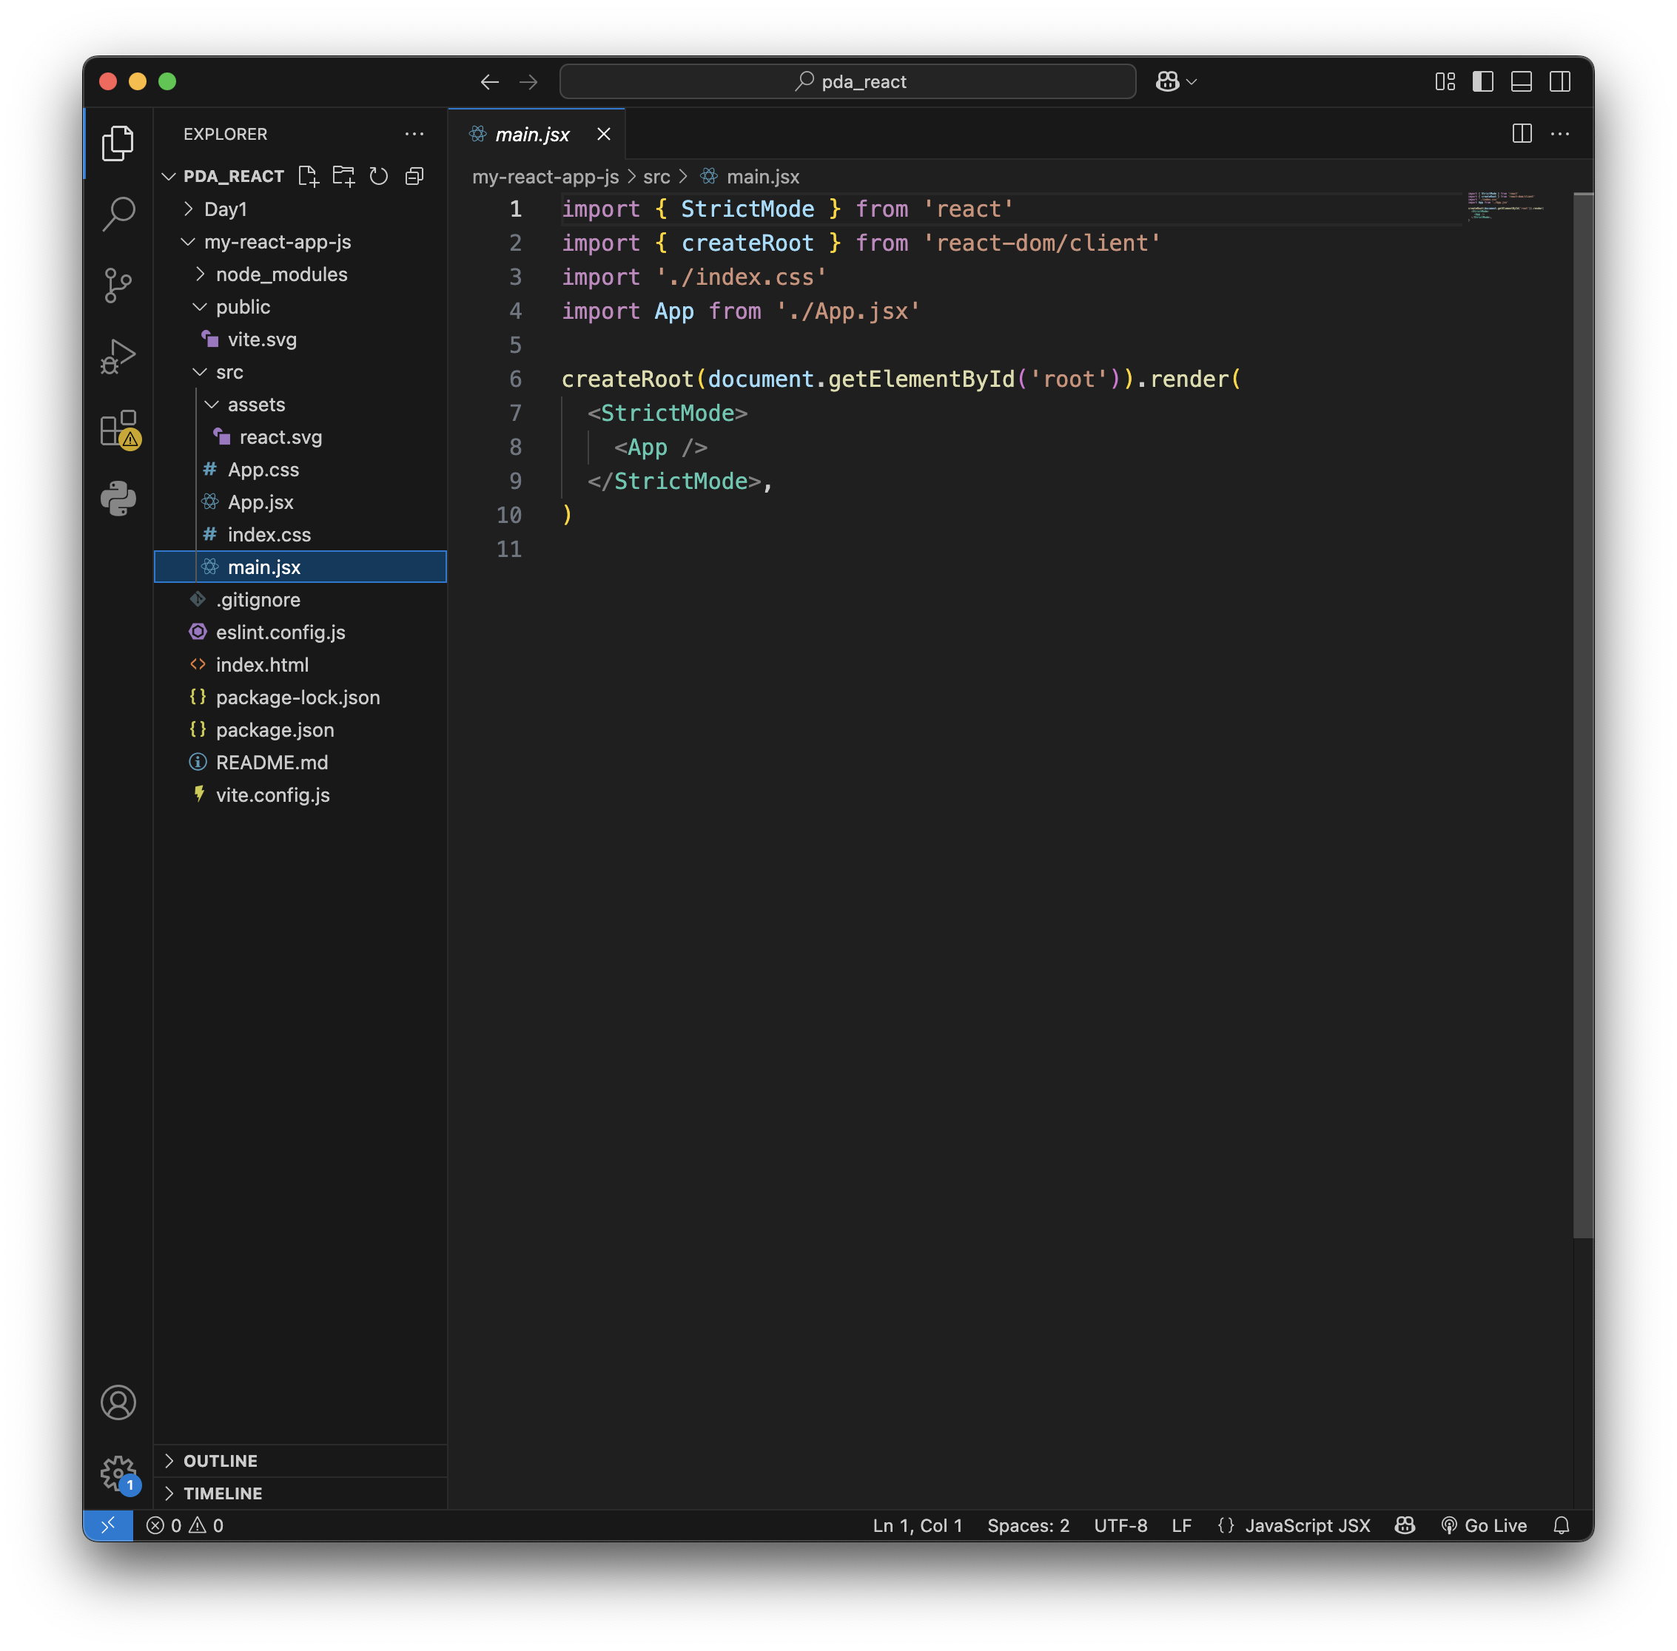Toggle the bottom panel visibility
The image size is (1677, 1651).
1521,81
